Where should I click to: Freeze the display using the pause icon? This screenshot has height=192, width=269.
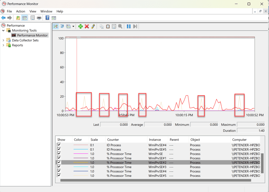[x=129, y=26]
